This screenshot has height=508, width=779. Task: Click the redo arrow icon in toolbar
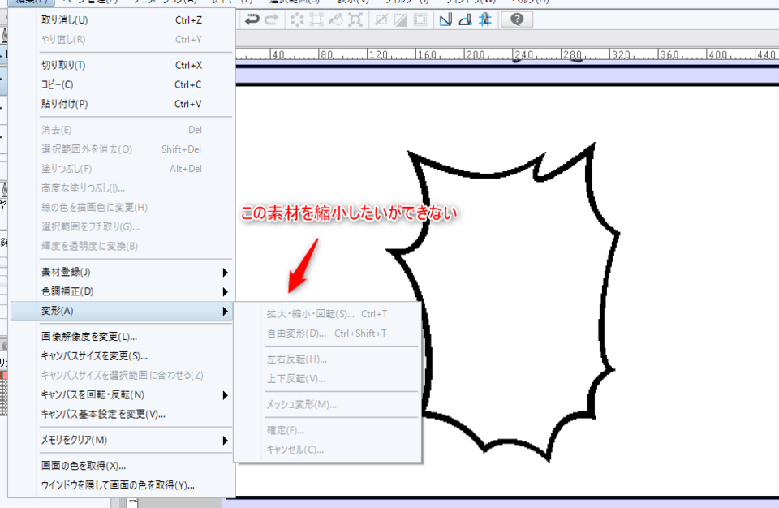pos(272,19)
